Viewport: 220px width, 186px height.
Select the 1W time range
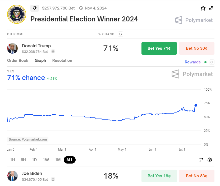pyautogui.click(x=46, y=160)
